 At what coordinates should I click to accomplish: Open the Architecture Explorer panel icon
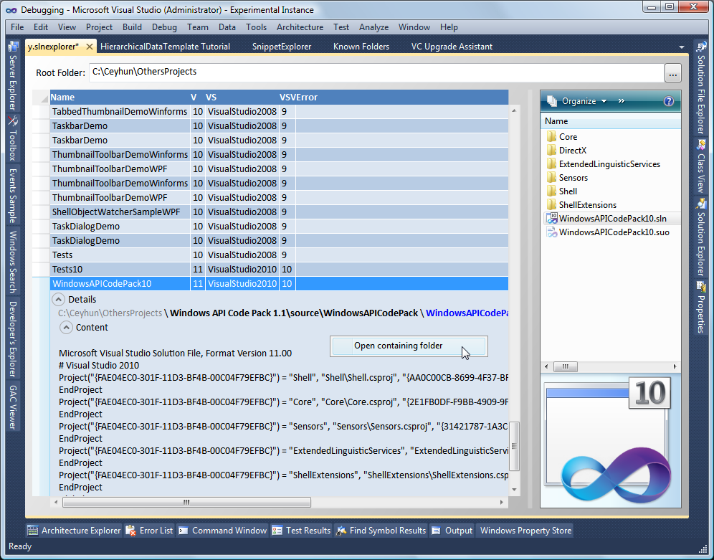32,531
